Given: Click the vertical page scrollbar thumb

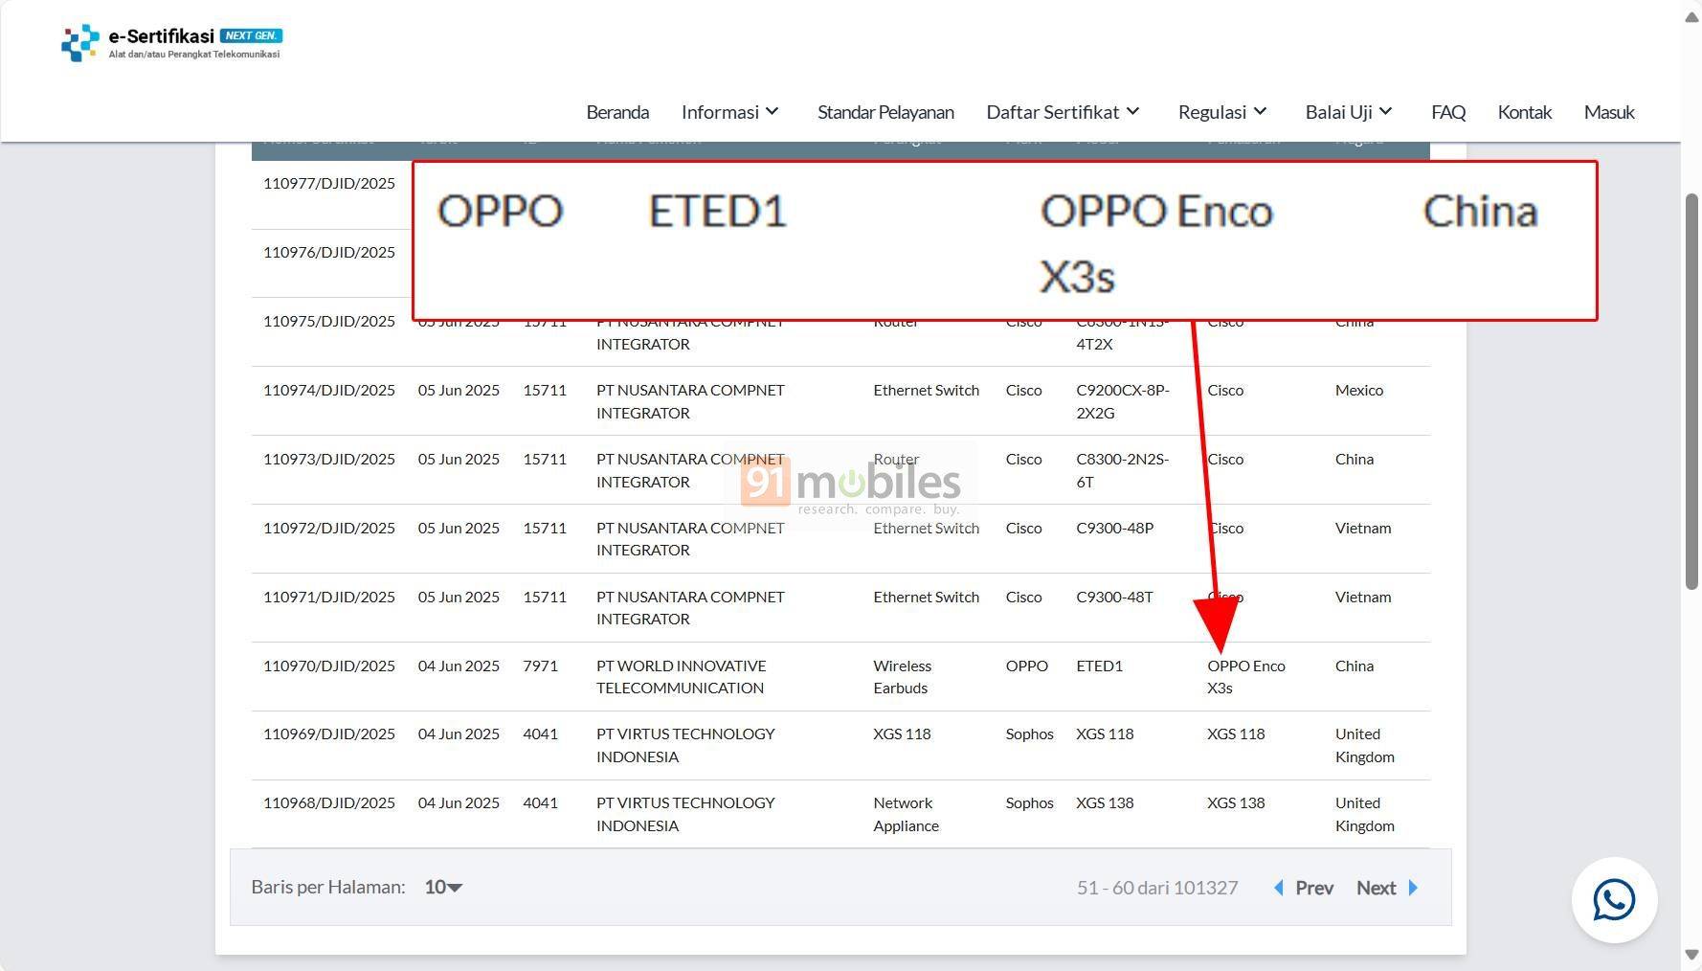Looking at the screenshot, I should pyautogui.click(x=1691, y=391).
